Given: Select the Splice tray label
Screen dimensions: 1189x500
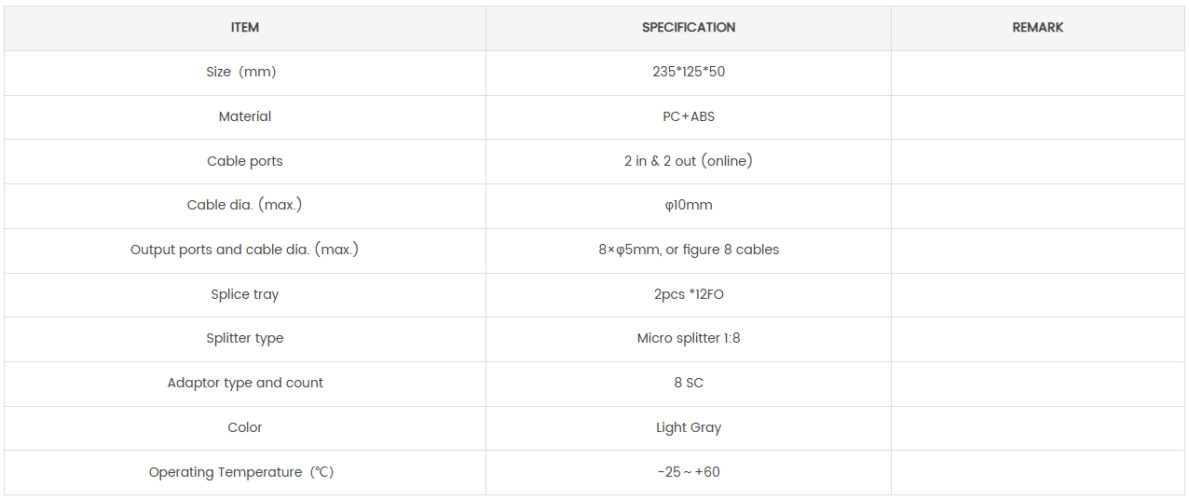Looking at the screenshot, I should point(245,294).
